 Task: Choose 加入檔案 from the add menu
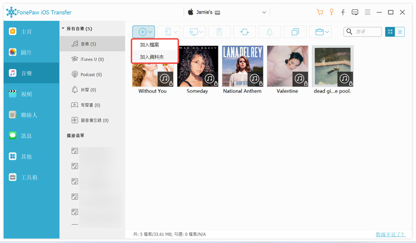click(155, 45)
